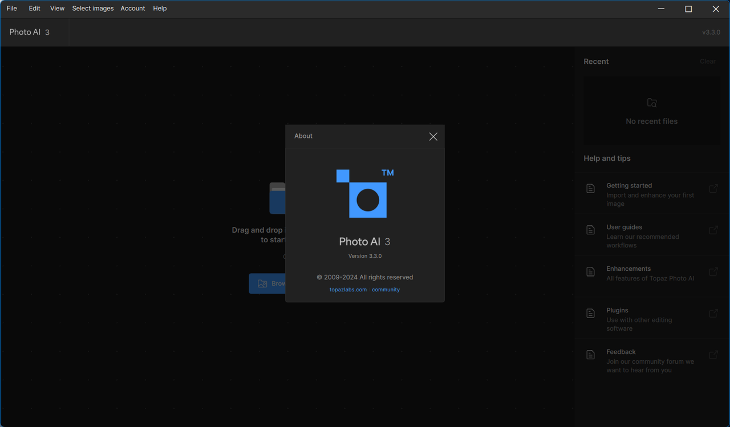The image size is (730, 427).
Task: Click external link icon for Feedback
Action: click(713, 355)
